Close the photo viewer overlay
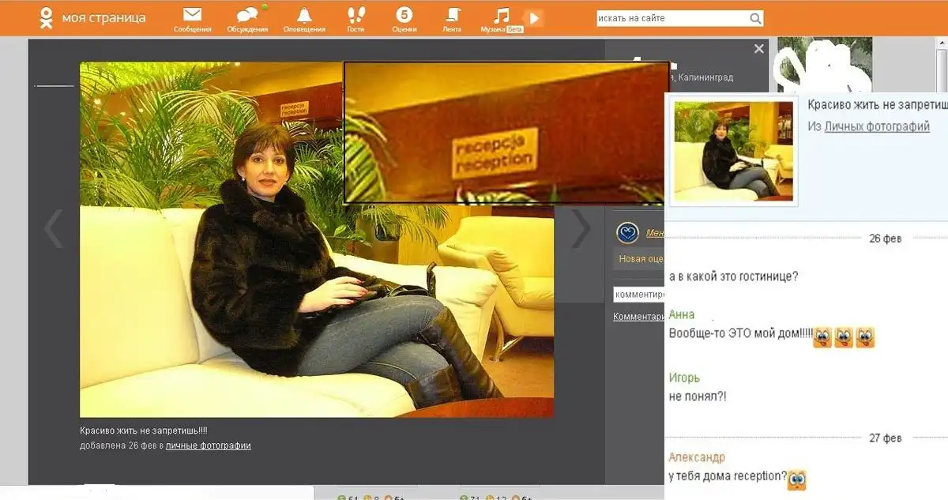This screenshot has width=948, height=500. click(x=758, y=49)
